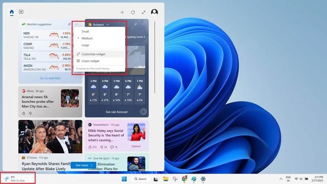This screenshot has width=327, height=184.
Task: Open COMP NASDAQ stock row
Action: [x=47, y=46]
